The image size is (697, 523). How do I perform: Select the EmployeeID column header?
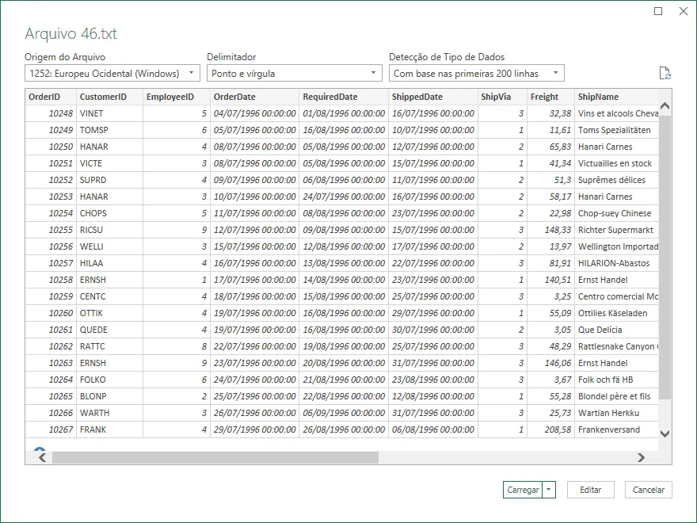click(x=177, y=97)
